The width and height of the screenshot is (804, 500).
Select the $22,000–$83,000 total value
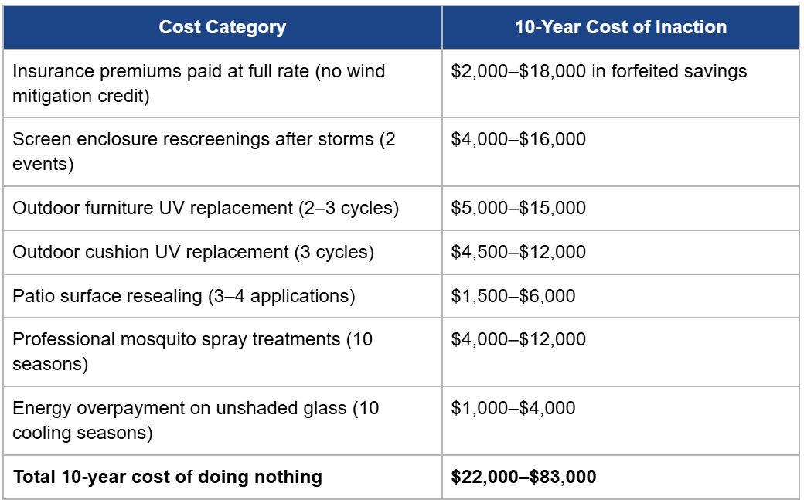pos(523,477)
